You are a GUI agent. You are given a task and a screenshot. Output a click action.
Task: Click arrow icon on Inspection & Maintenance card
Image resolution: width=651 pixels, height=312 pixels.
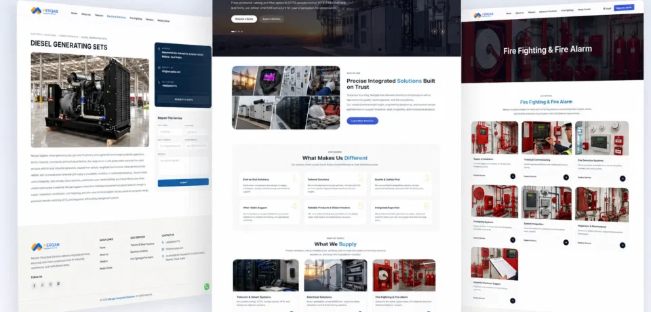point(623,245)
